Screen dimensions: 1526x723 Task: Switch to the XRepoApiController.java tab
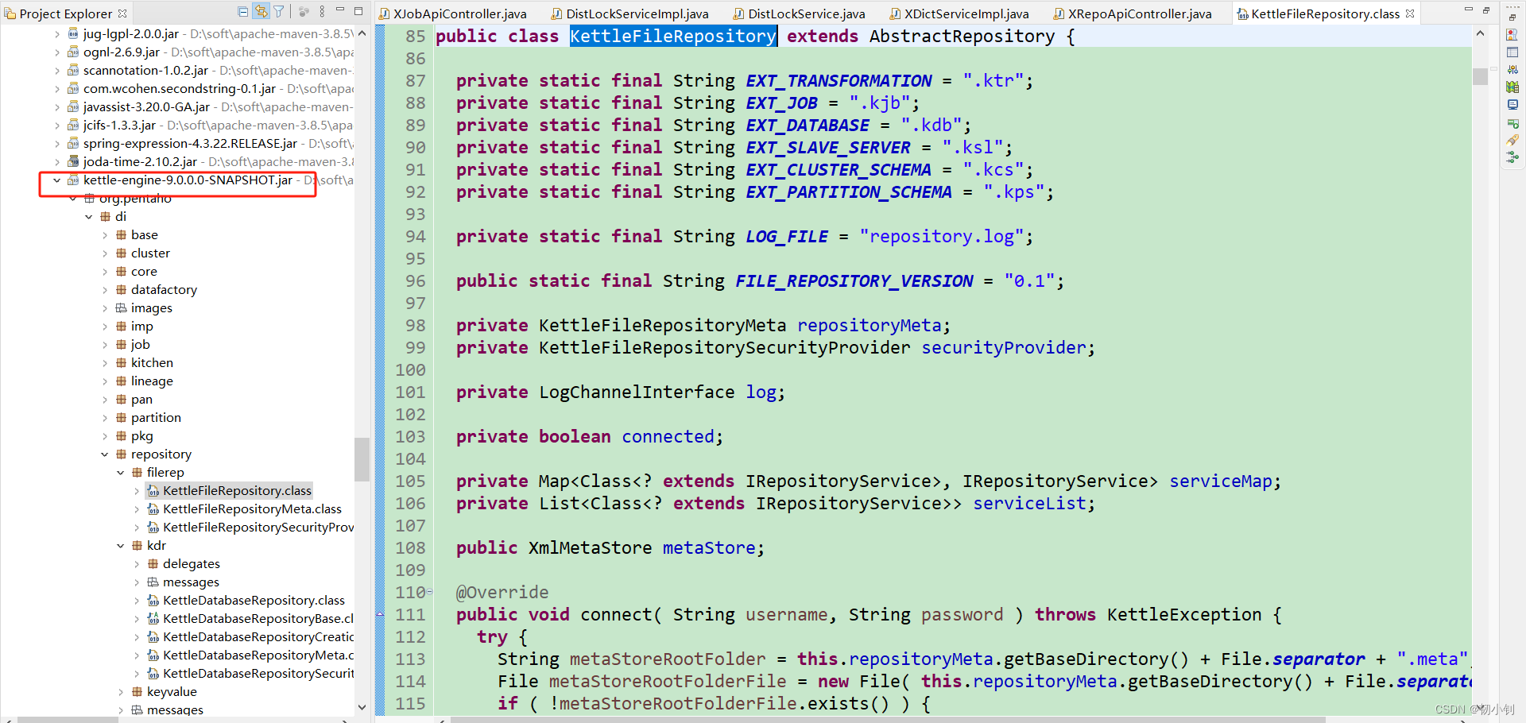pyautogui.click(x=1133, y=14)
